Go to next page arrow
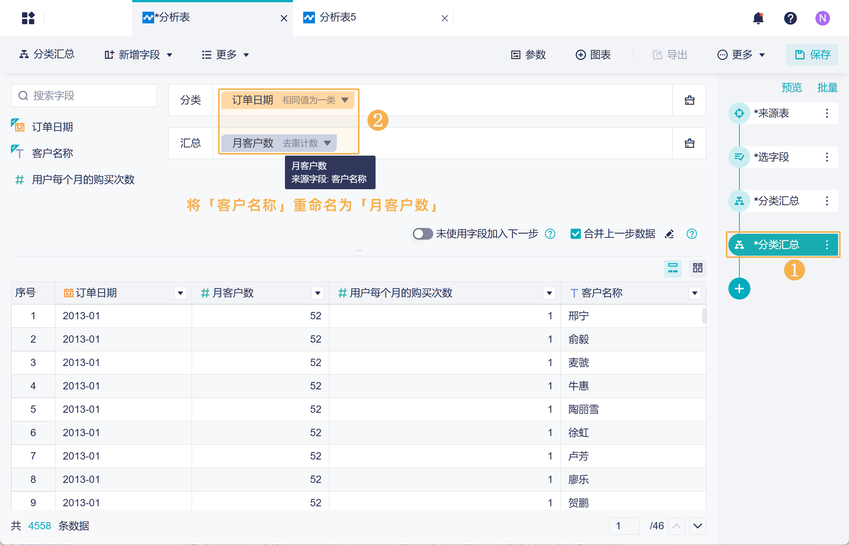The height and width of the screenshot is (545, 849). [x=697, y=526]
